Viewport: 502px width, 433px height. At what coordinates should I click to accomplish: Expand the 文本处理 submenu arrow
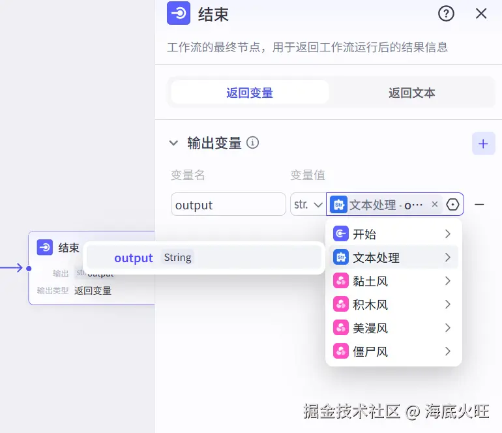448,257
